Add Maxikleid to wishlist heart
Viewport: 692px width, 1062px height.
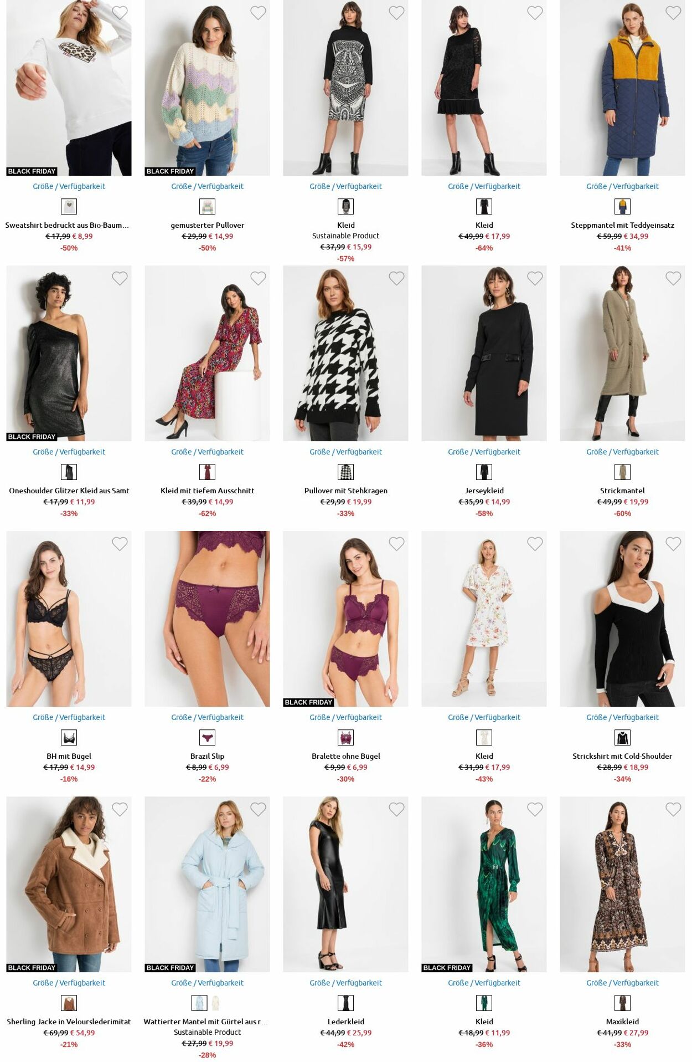(x=673, y=809)
